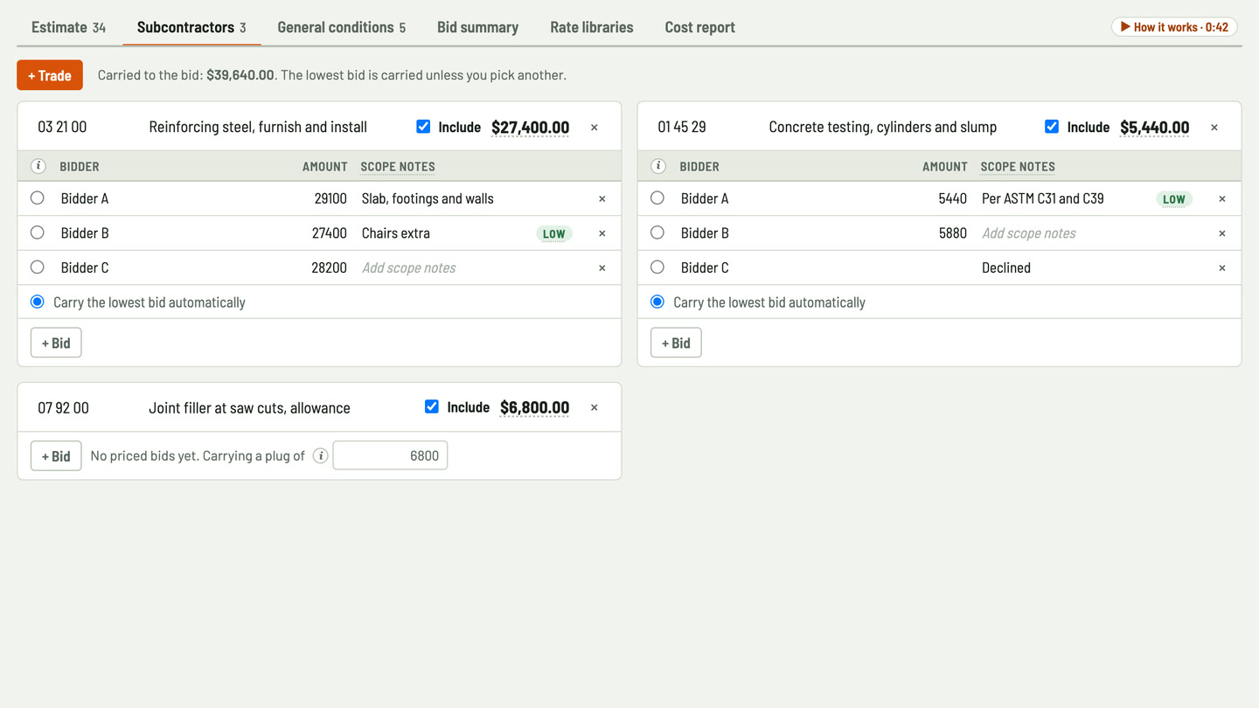Click LOW badge on Chairs extra row

click(x=554, y=233)
